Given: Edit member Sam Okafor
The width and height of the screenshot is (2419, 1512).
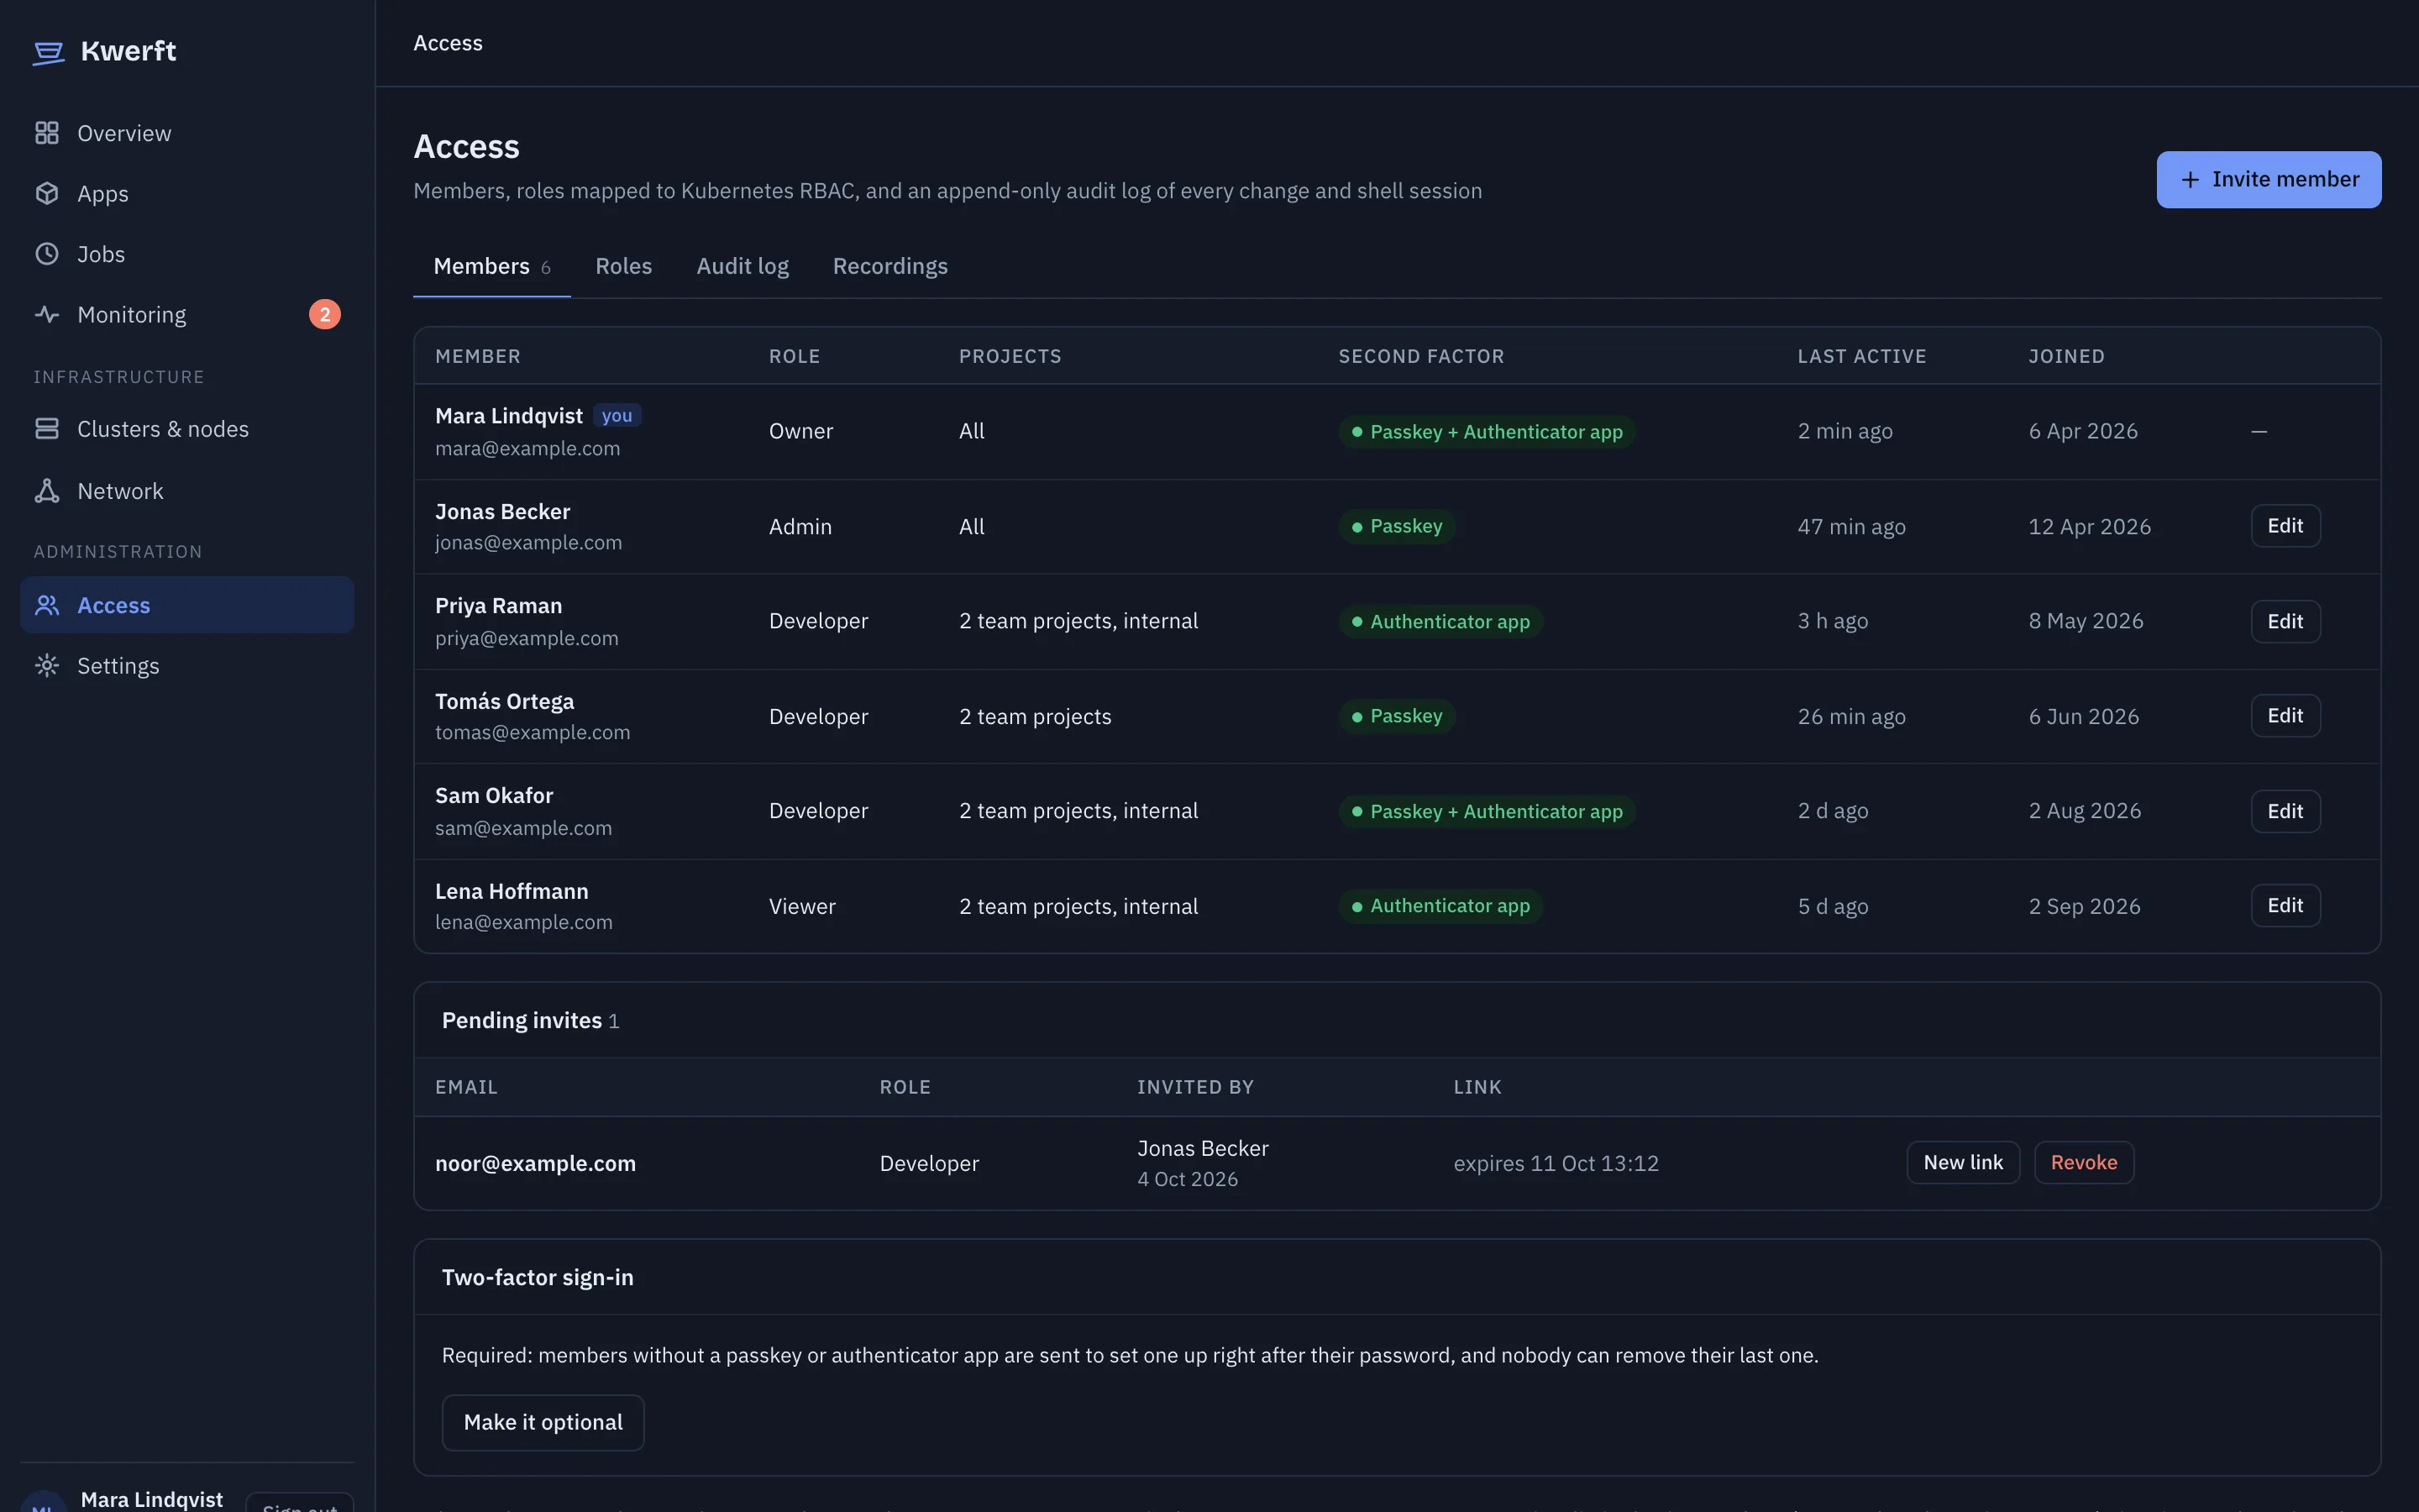Looking at the screenshot, I should click(2285, 811).
